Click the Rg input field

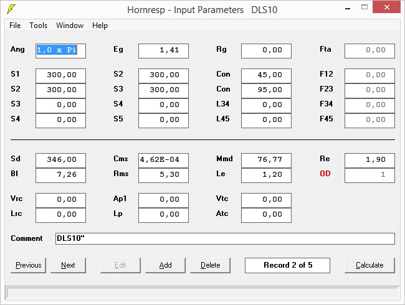(x=266, y=51)
